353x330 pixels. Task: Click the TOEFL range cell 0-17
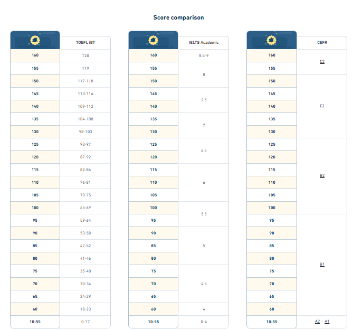pyautogui.click(x=85, y=322)
